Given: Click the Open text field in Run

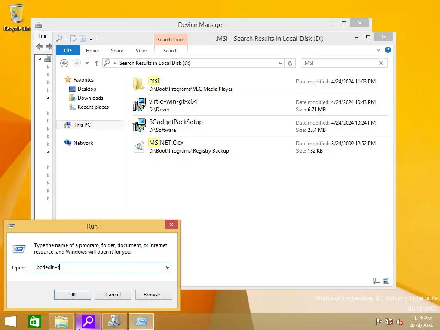Looking at the screenshot, I should 99,267.
